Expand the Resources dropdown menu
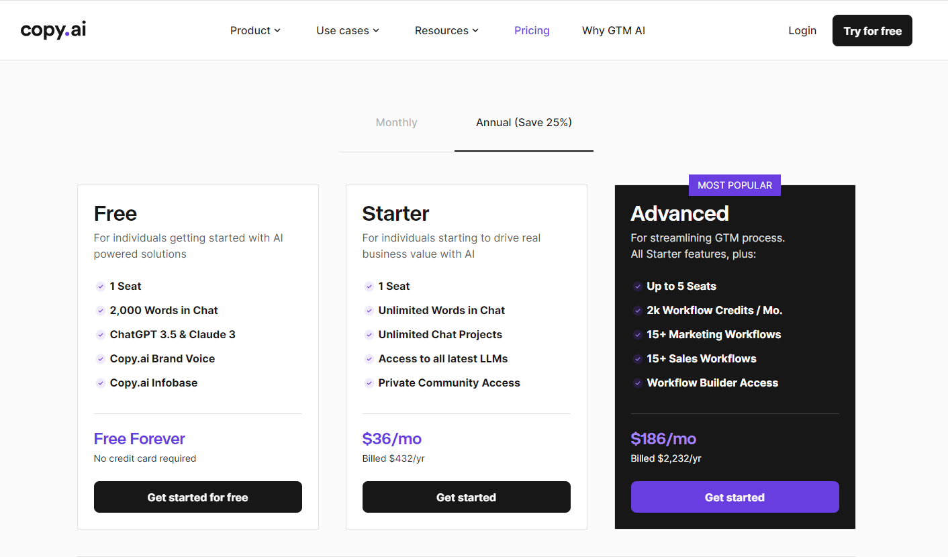 pyautogui.click(x=446, y=30)
